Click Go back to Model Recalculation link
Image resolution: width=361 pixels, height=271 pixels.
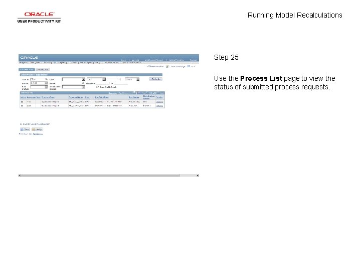click(x=35, y=124)
